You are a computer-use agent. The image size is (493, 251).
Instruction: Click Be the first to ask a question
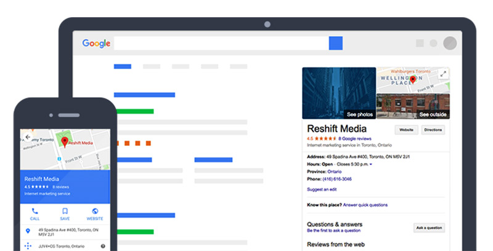click(333, 231)
